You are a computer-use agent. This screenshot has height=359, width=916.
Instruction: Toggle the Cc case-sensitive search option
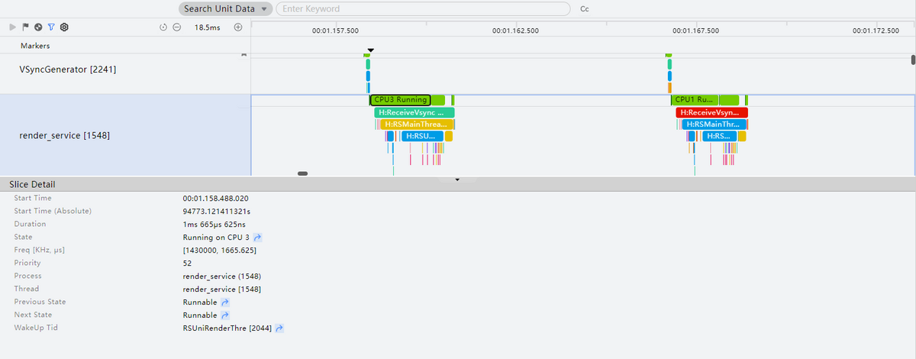coord(585,9)
